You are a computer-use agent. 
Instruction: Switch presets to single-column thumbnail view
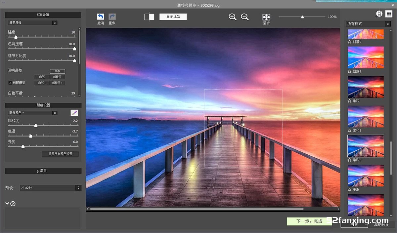(379, 14)
